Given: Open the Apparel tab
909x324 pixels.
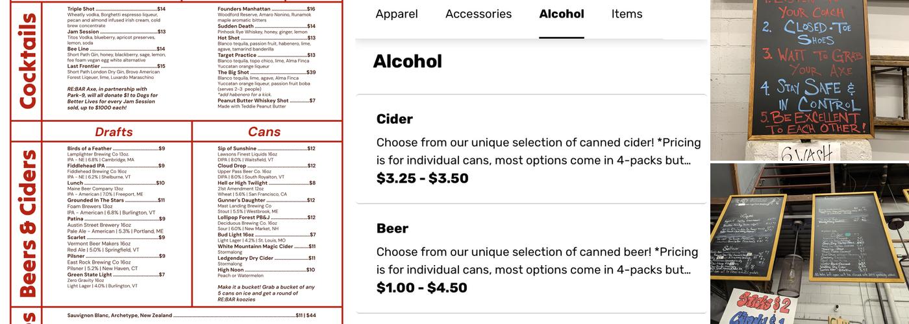Looking at the screenshot, I should (x=397, y=14).
